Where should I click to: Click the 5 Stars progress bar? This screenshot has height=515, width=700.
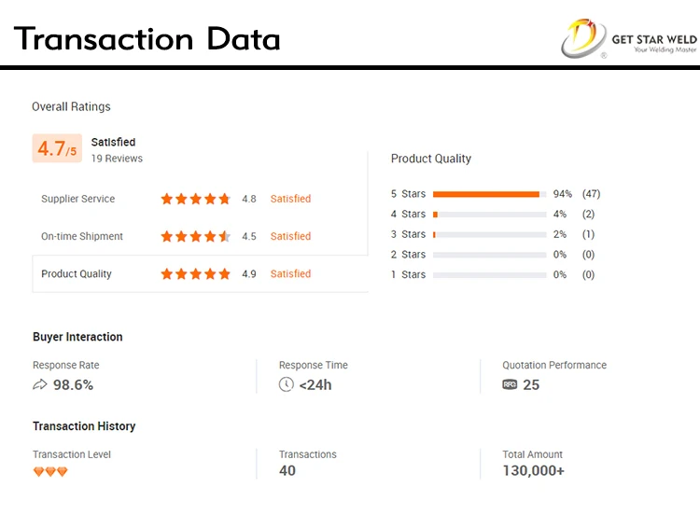pos(489,194)
